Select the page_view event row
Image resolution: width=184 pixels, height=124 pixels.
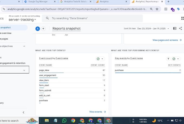[72, 70]
